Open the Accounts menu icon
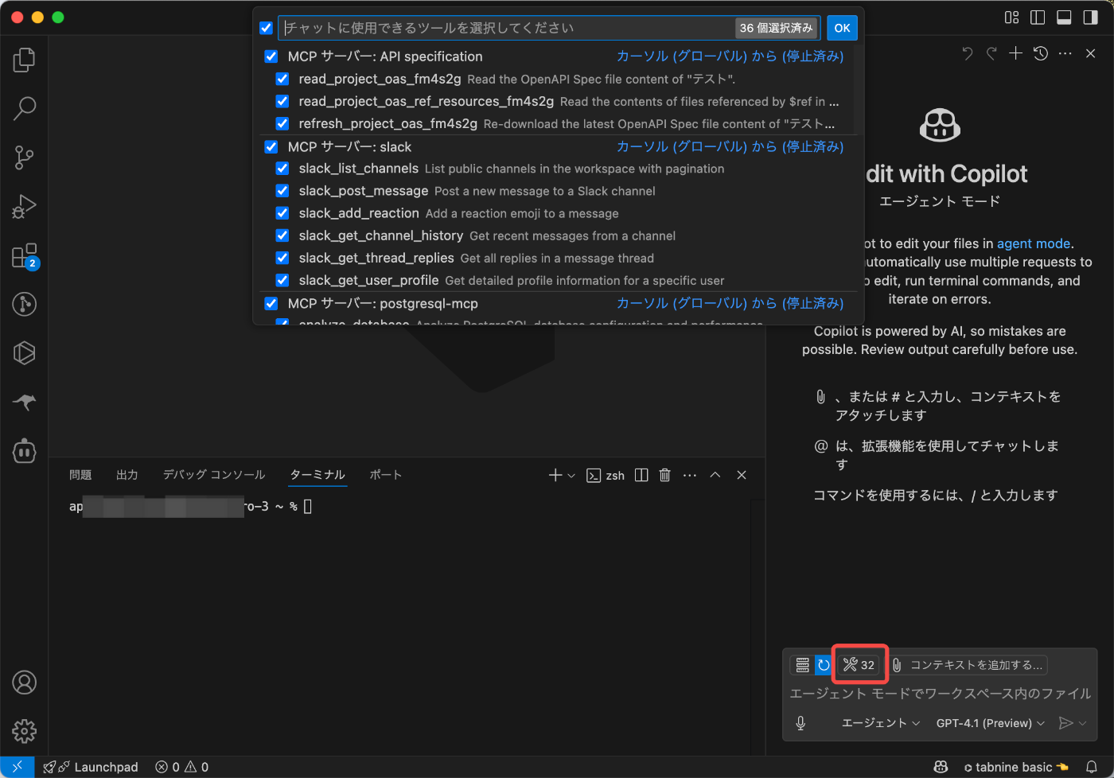This screenshot has height=778, width=1114. 25,683
